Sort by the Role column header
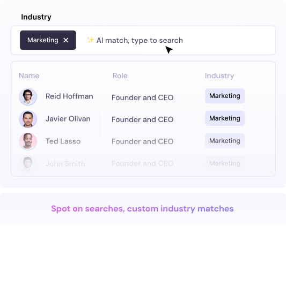 [120, 75]
